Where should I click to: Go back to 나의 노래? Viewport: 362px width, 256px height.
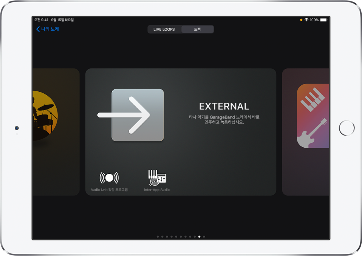48,29
